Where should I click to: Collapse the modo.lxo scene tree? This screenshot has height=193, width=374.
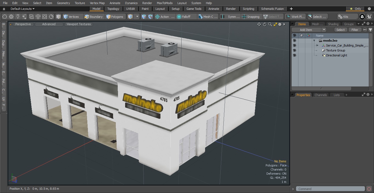[314, 41]
